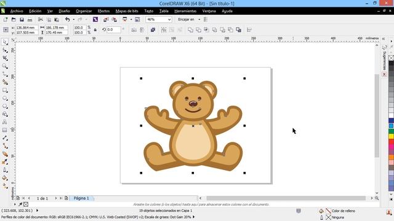Select the Zoom tool in the toolbox
Viewport: 394px width, 221px height.
[x=5, y=66]
